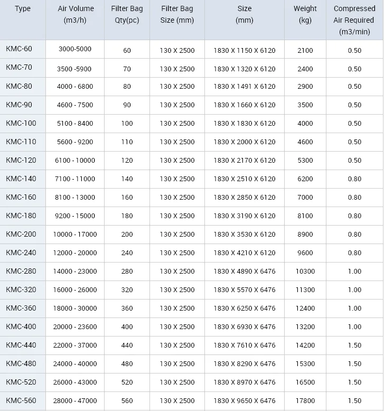Click the Air Volume column header
This screenshot has width=384, height=411.
76,14
